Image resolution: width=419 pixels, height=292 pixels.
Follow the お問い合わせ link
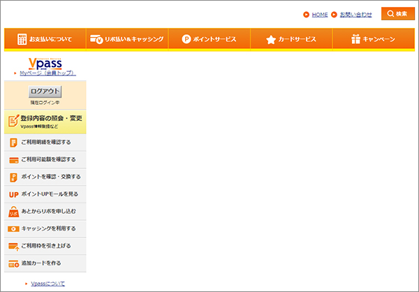point(355,15)
